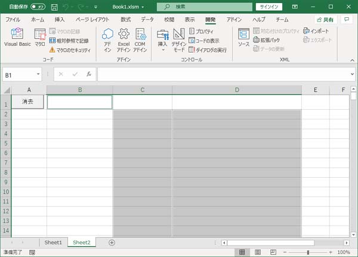Image resolution: width=358 pixels, height=257 pixels.
Task: Open COM アドイン dialog
Action: 140,40
